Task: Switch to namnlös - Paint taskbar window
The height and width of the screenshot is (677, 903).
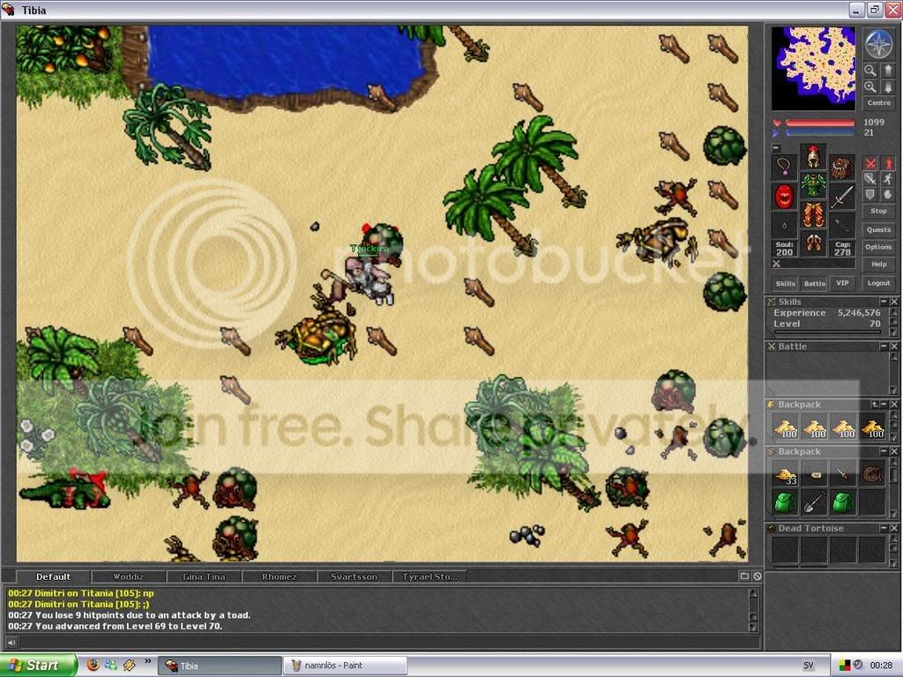Action: (345, 666)
